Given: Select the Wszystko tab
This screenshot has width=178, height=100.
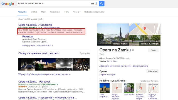Looking at the screenshot, I should tap(22, 12).
